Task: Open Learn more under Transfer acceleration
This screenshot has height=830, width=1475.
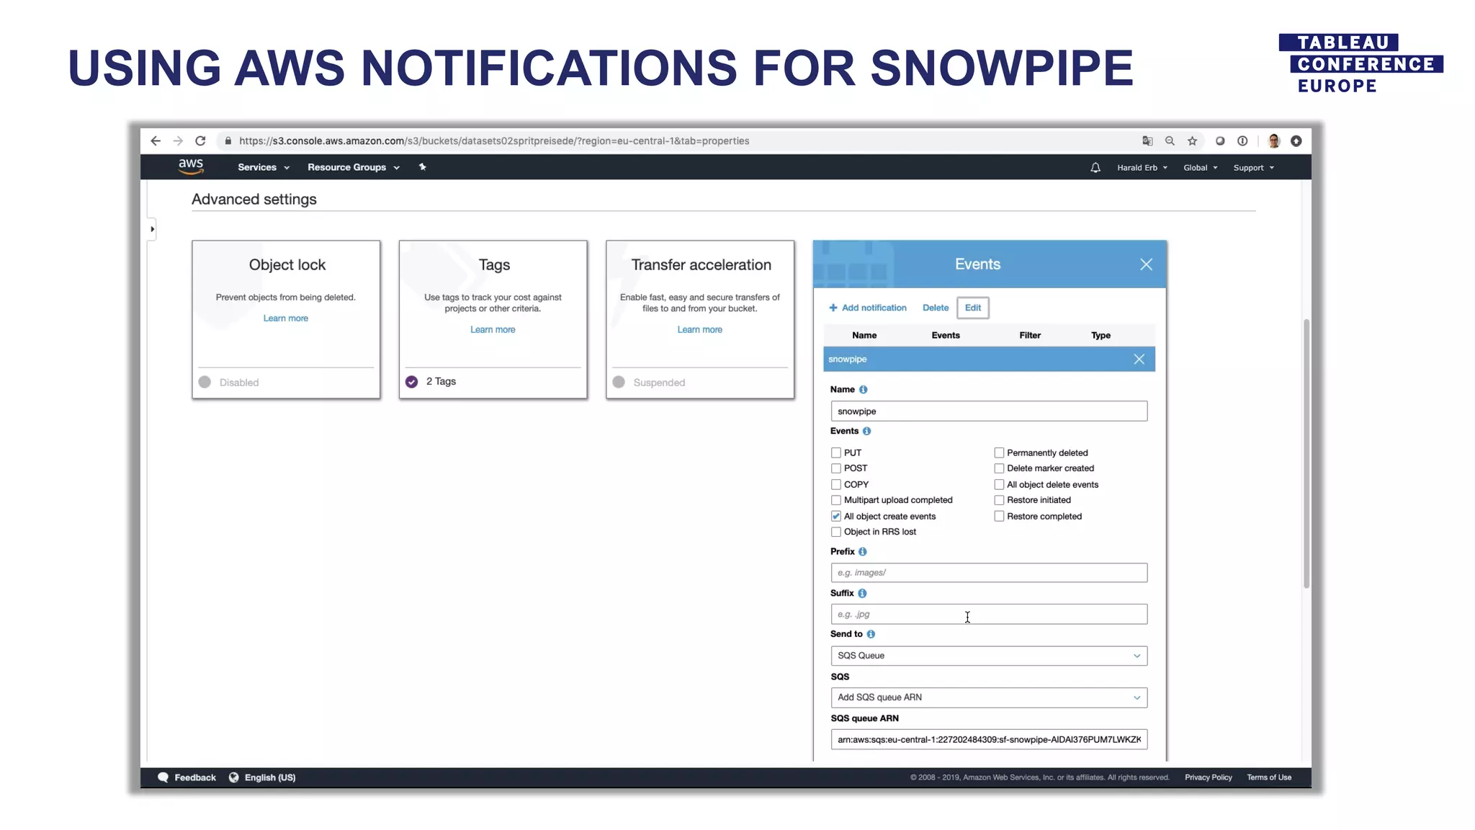Action: point(699,330)
